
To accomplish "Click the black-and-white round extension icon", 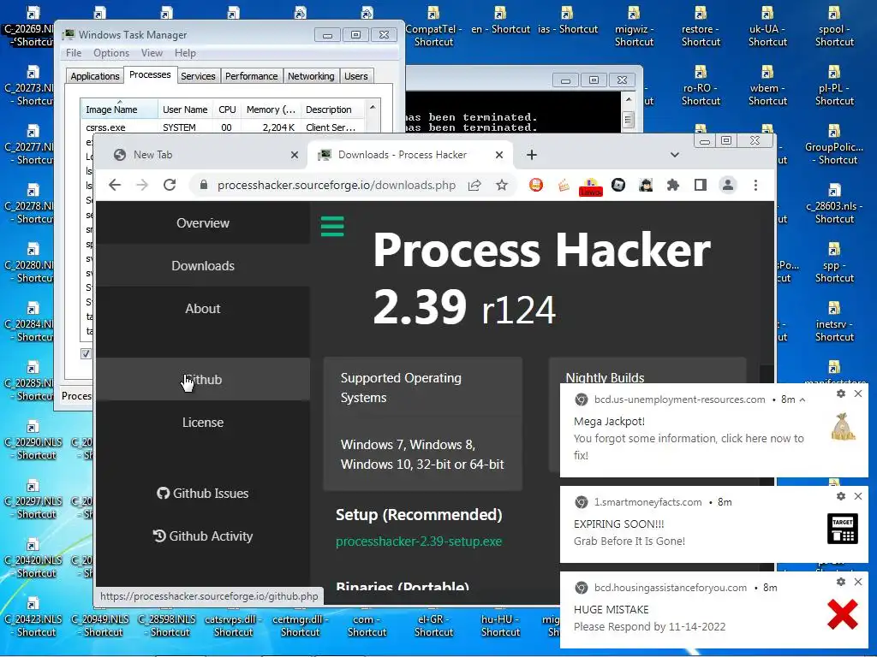I will (618, 185).
